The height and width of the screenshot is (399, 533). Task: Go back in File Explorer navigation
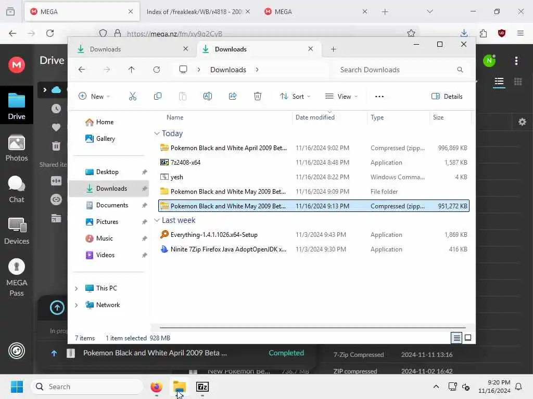click(x=82, y=70)
